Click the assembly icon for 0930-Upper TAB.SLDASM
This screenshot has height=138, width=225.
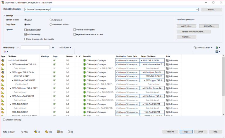(x=3, y=72)
